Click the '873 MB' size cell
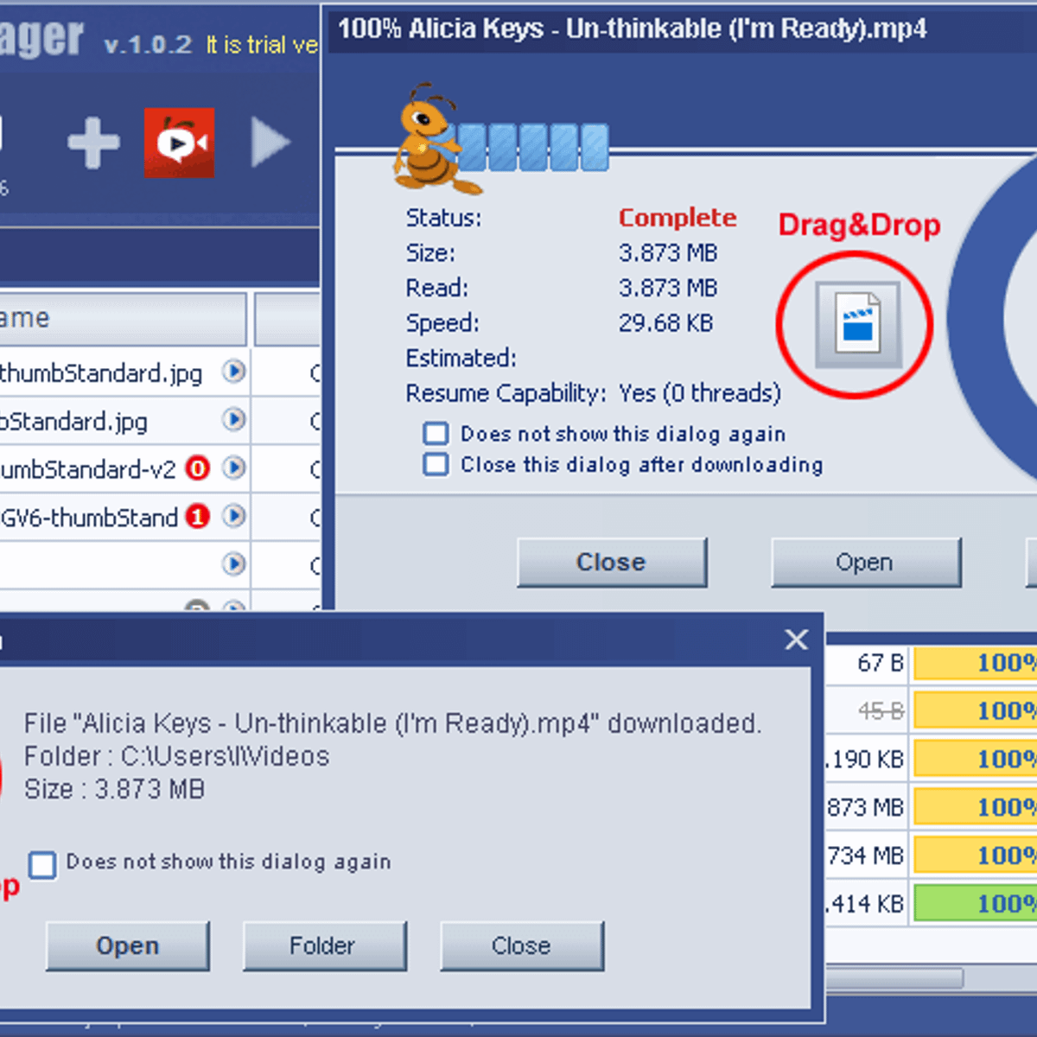This screenshot has height=1037, width=1037. point(865,808)
